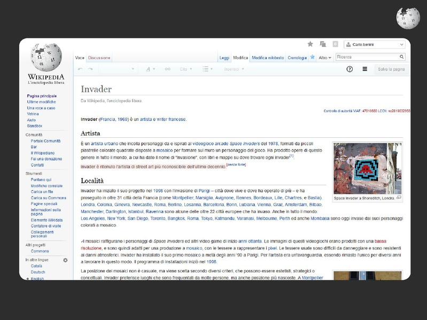
Task: Select the Modifica tab
Action: (x=240, y=58)
